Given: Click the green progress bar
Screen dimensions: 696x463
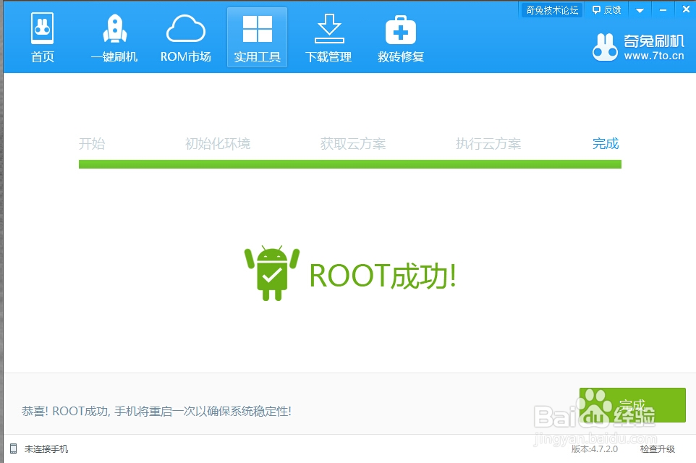Looking at the screenshot, I should pos(349,164).
